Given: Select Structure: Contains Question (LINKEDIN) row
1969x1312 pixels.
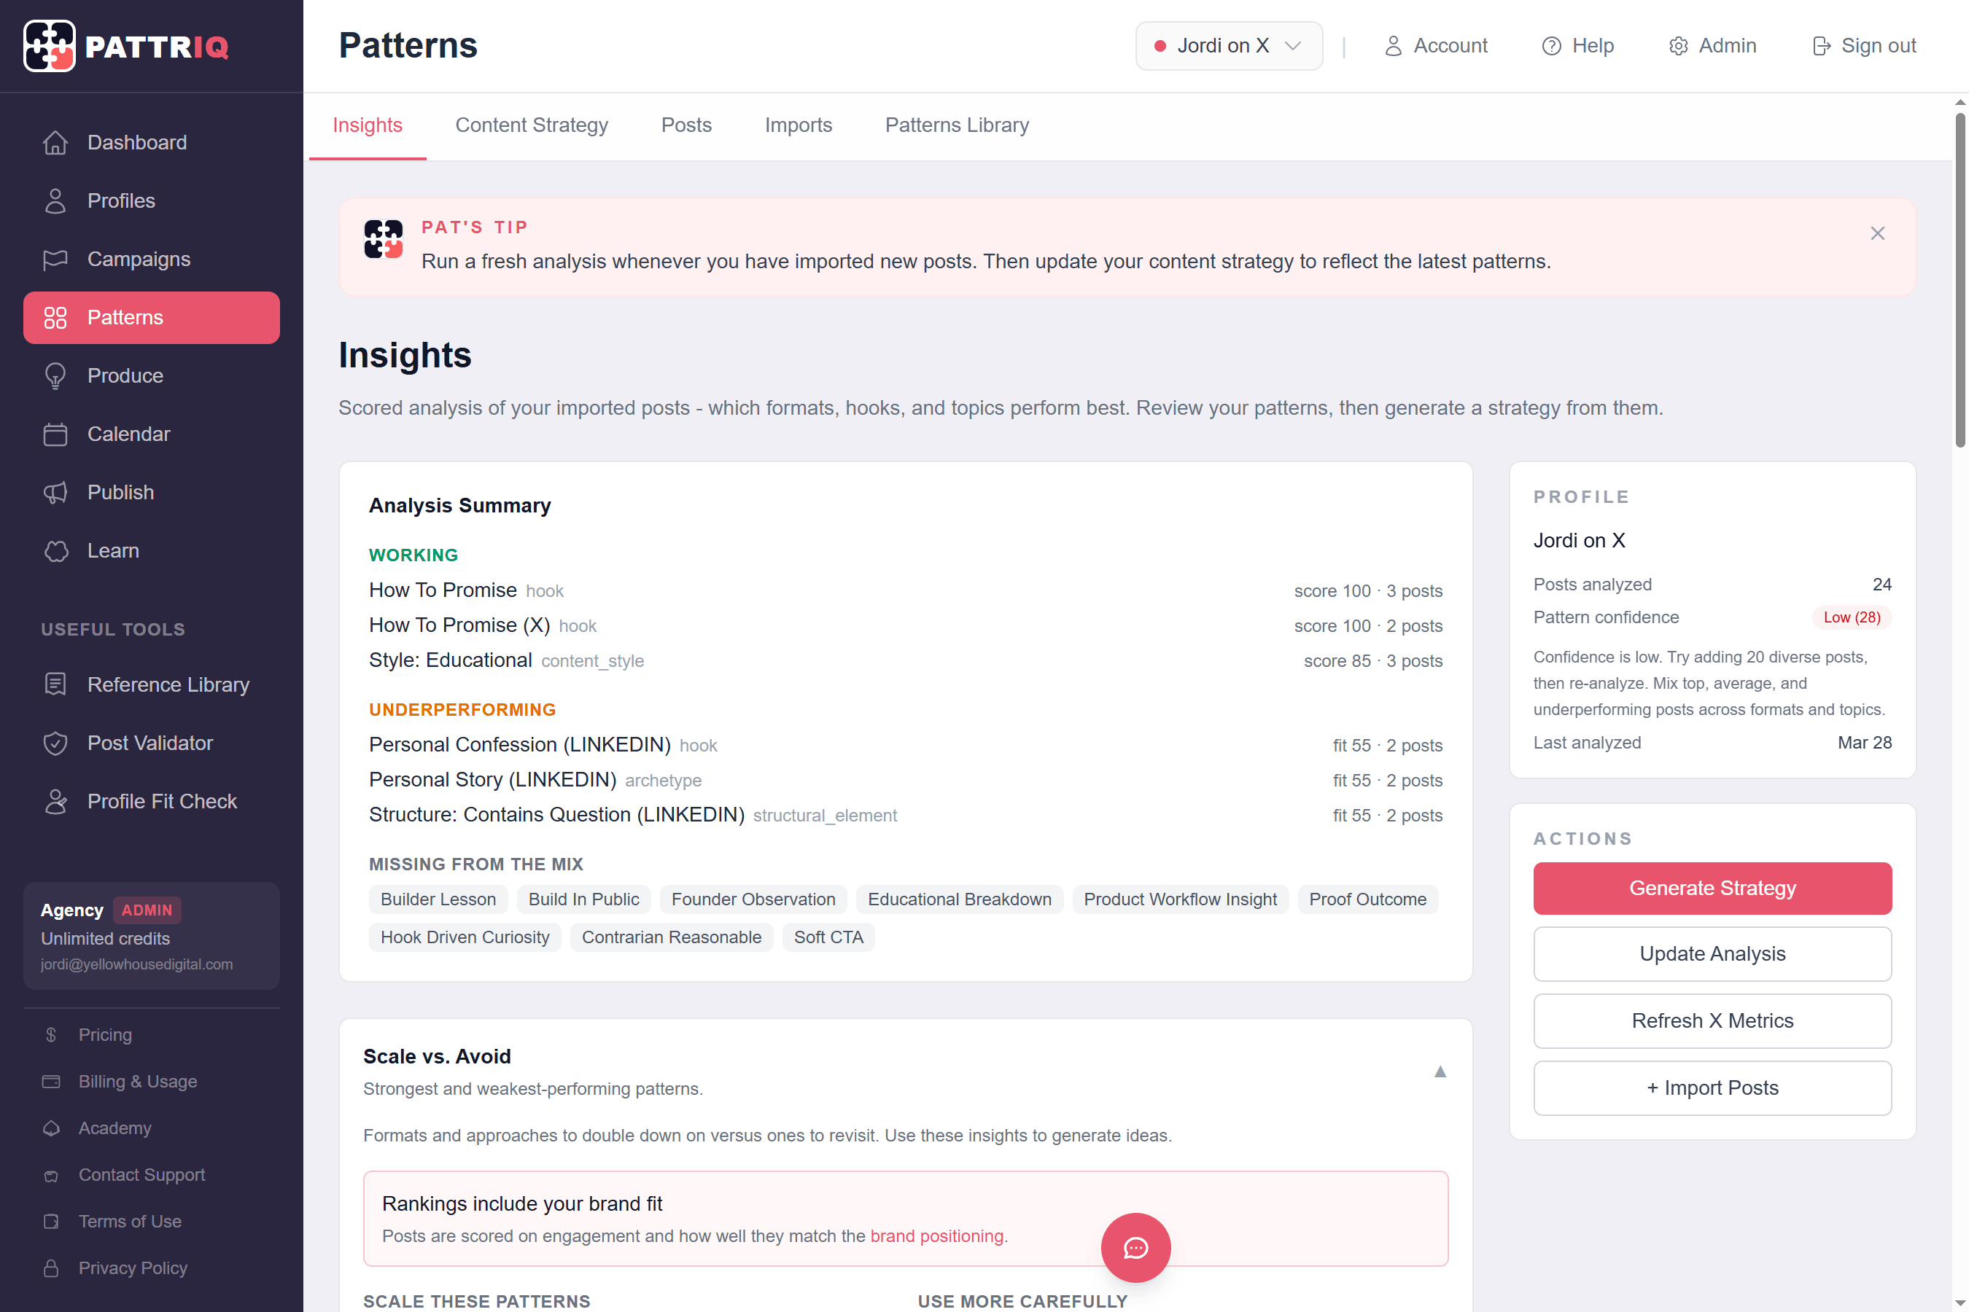Looking at the screenshot, I should coord(906,815).
